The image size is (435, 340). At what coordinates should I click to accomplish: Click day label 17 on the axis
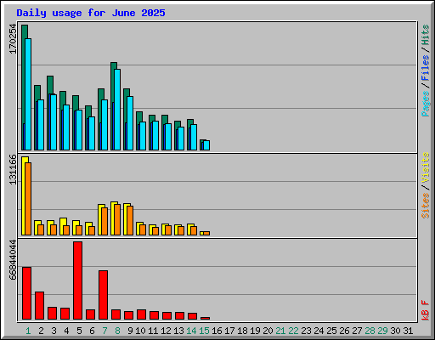pos(229,331)
